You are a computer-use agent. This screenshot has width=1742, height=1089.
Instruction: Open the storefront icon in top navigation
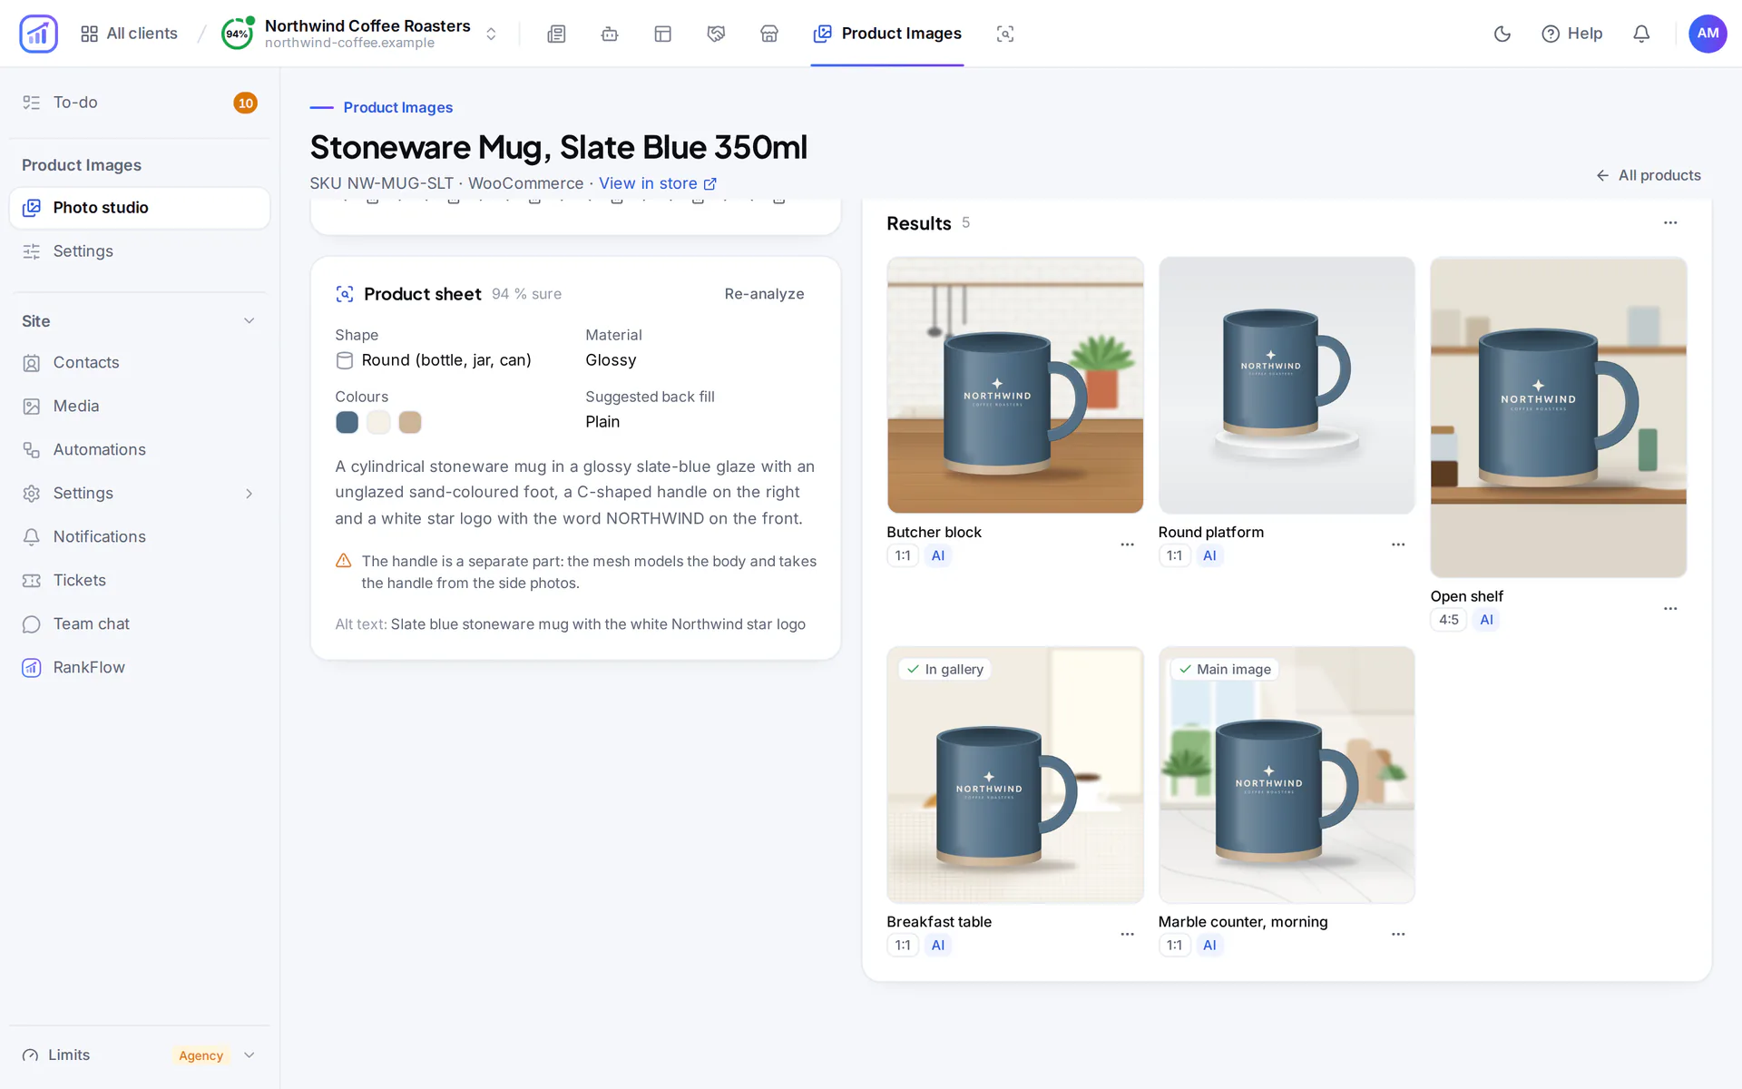[x=769, y=34]
